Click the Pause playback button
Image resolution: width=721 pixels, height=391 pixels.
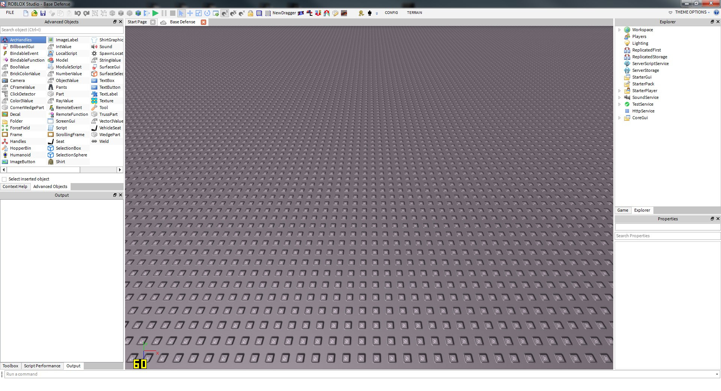[x=164, y=13]
